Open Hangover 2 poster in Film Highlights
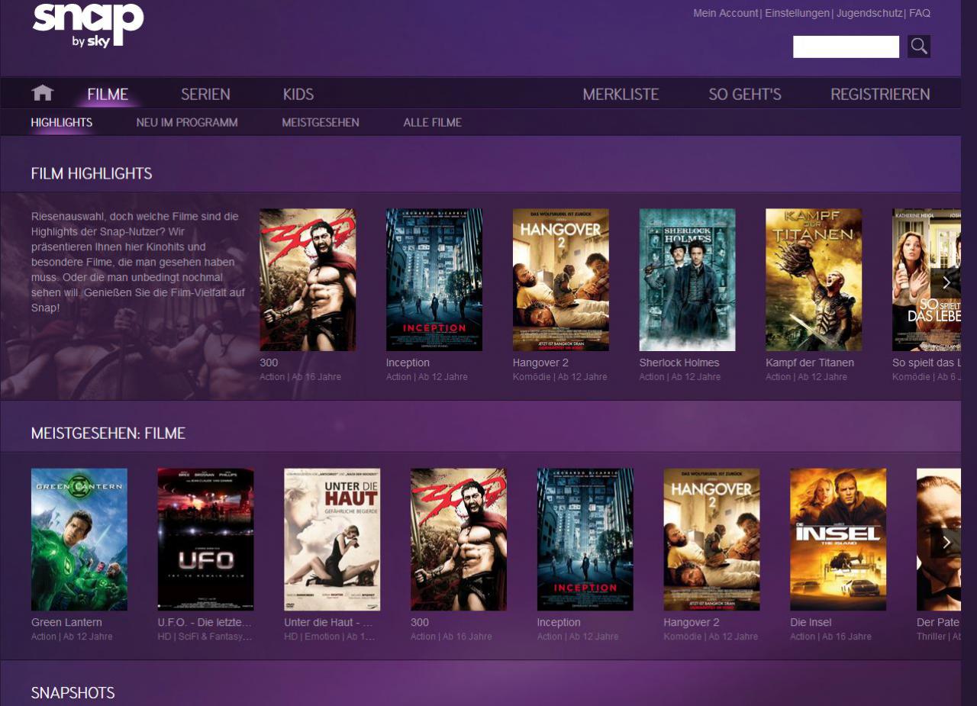The image size is (977, 706). pyautogui.click(x=561, y=279)
